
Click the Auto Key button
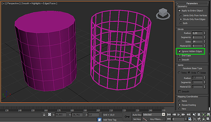coord(137,115)
